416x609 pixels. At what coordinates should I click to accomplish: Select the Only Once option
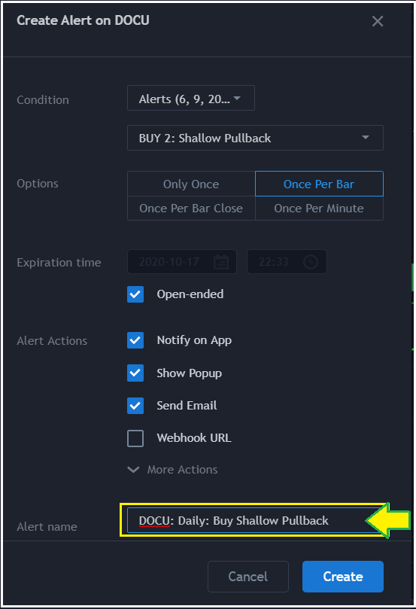pos(191,184)
